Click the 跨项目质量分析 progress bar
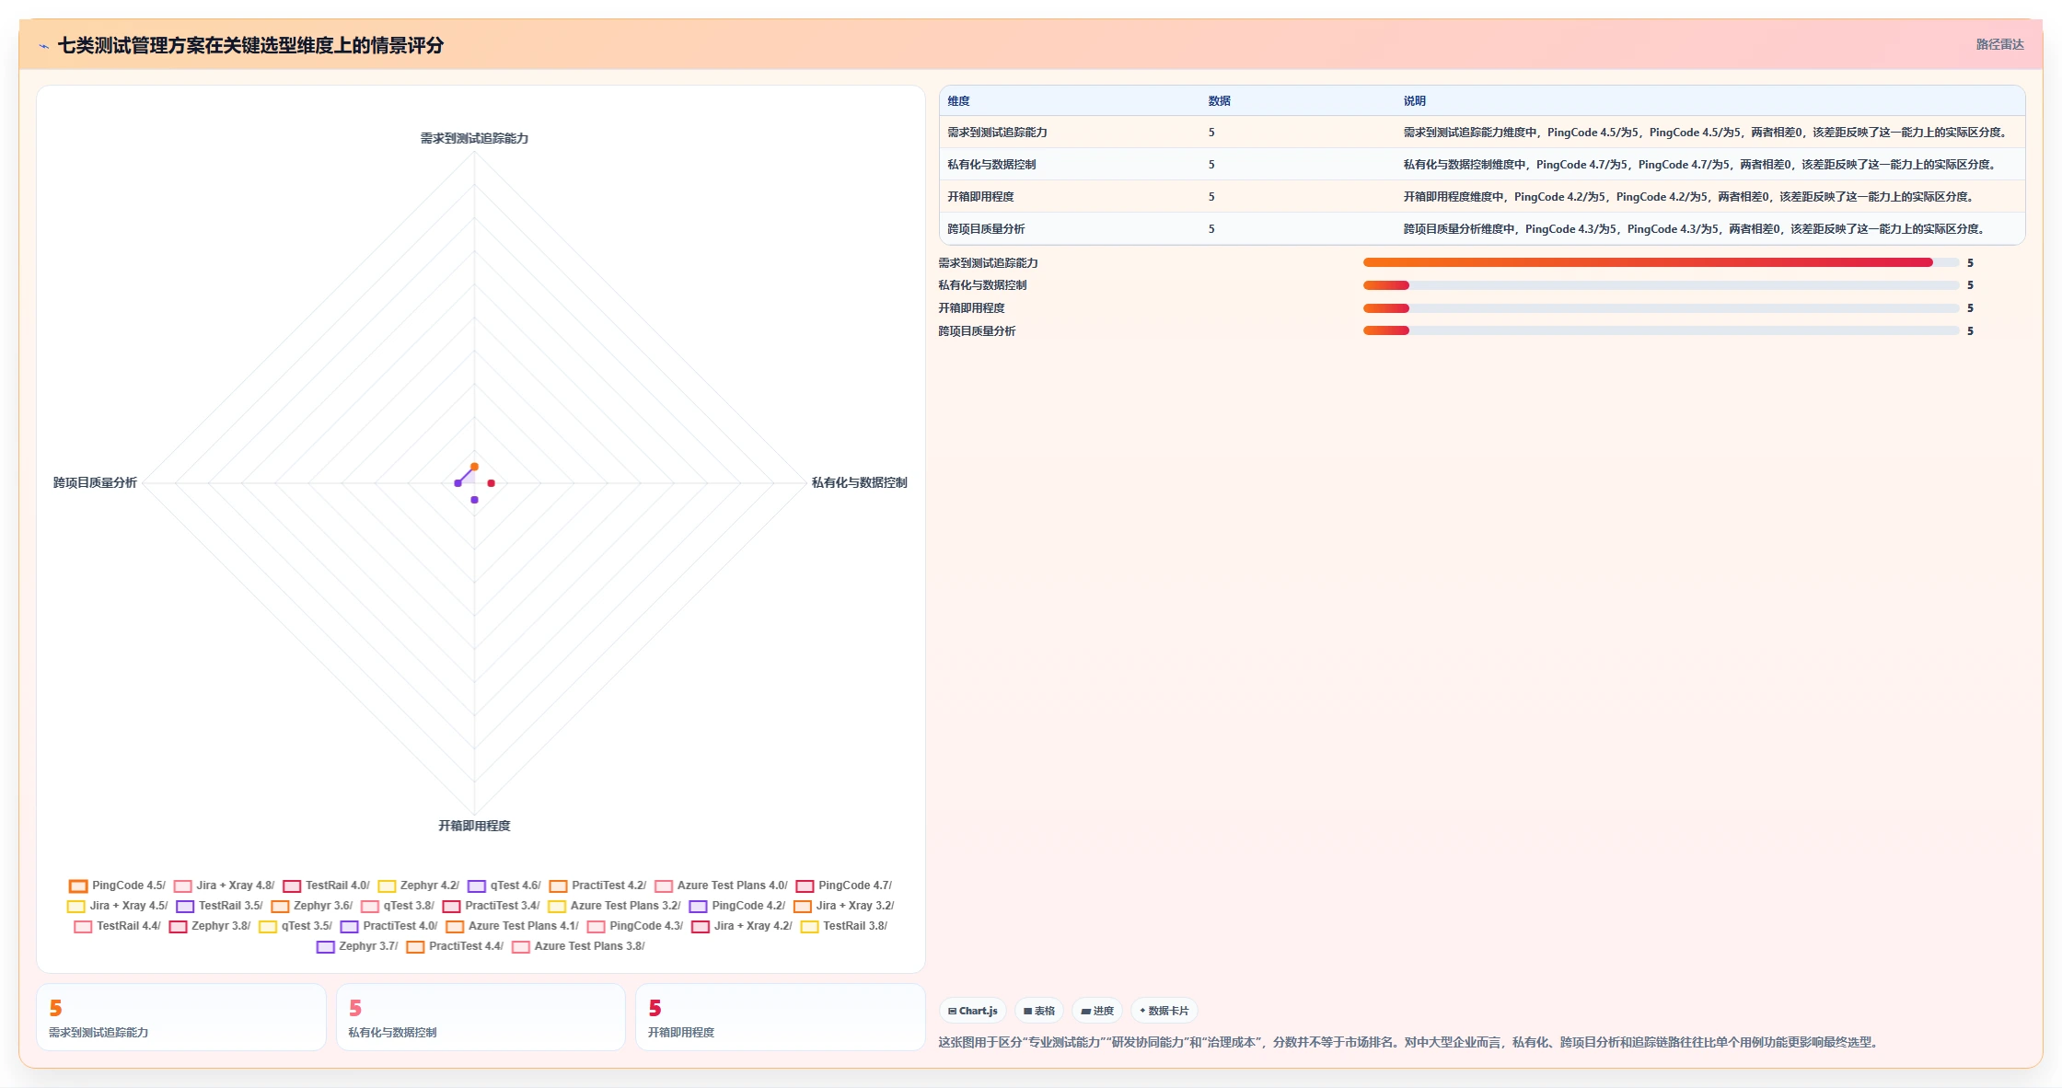 coord(1661,330)
